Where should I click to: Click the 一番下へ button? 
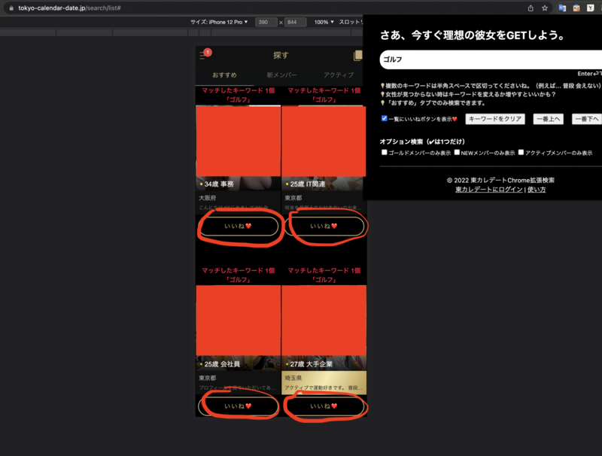(587, 119)
